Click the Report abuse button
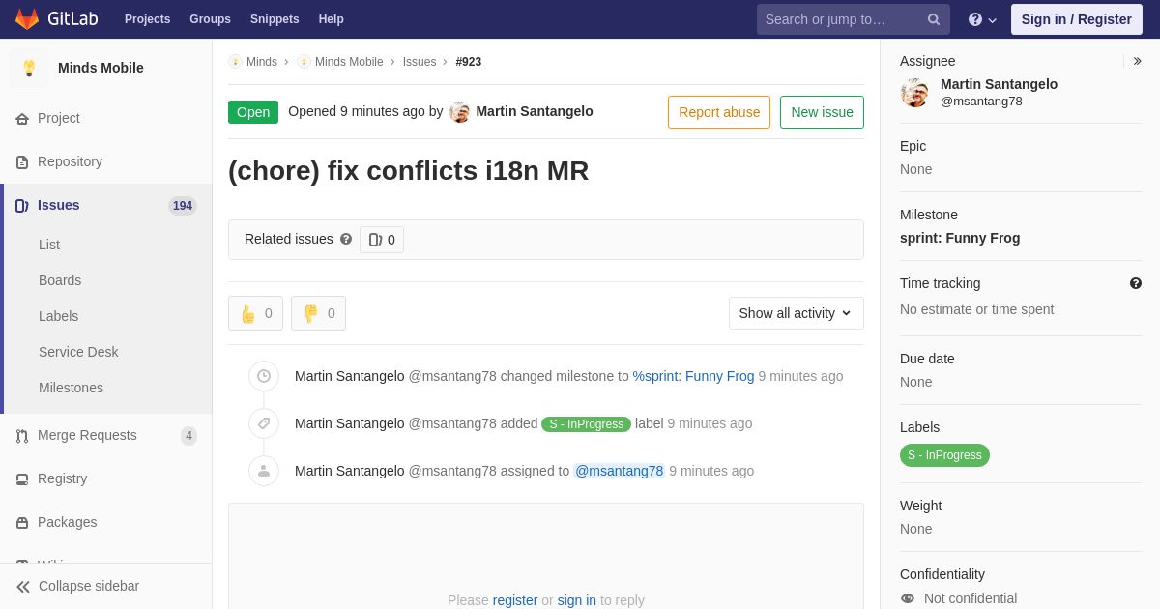Viewport: 1160px width, 609px height. click(x=719, y=112)
